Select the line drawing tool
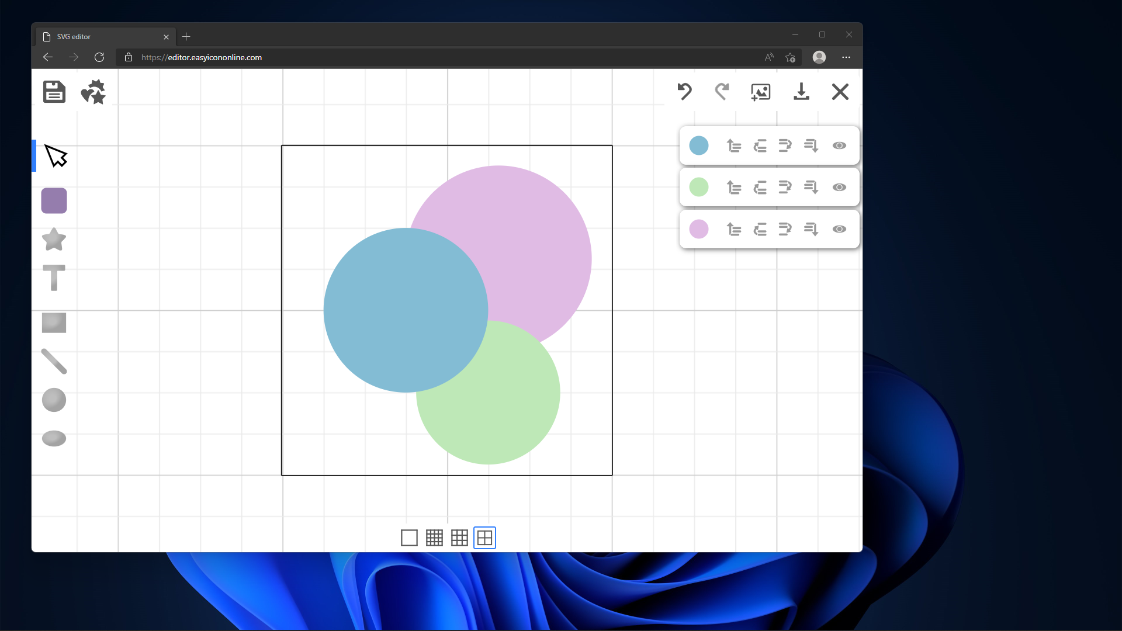This screenshot has width=1122, height=631. [x=54, y=362]
